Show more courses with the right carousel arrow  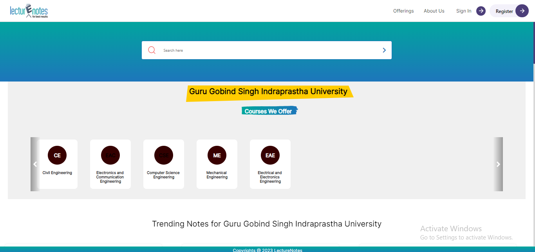[498, 164]
